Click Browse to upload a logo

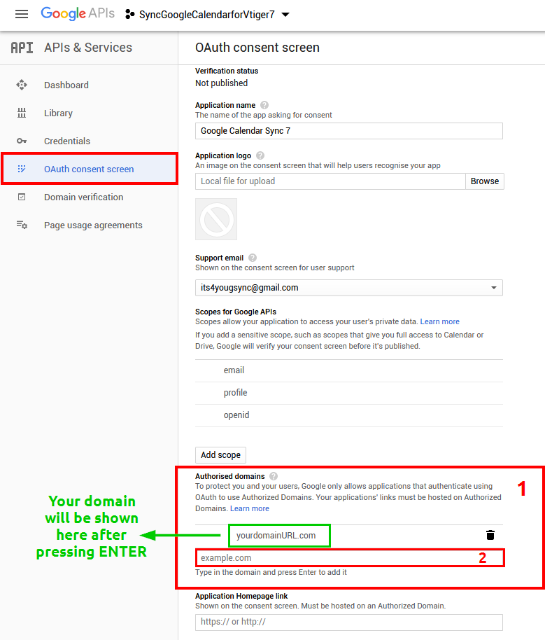(x=485, y=181)
